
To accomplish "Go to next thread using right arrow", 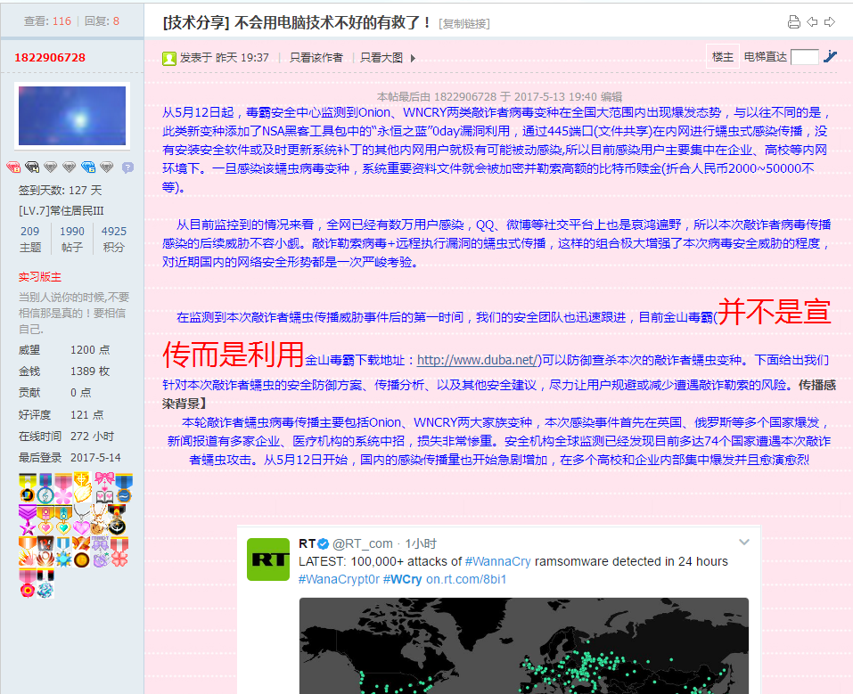I will tap(829, 22).
